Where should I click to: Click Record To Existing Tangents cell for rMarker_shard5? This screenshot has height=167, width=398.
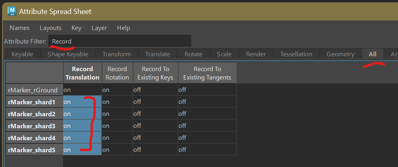(x=207, y=150)
